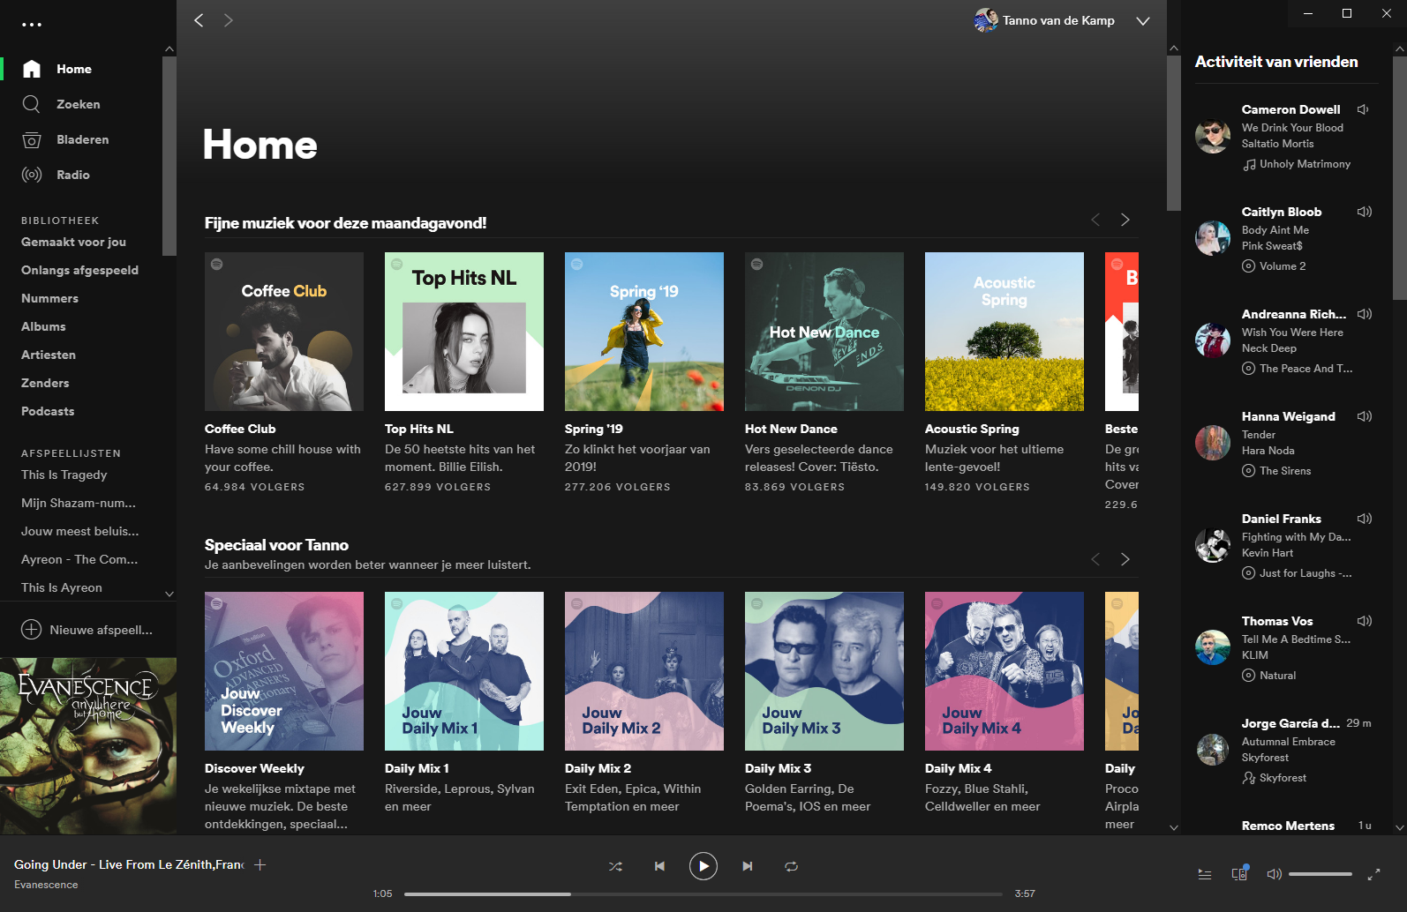The height and width of the screenshot is (912, 1407).
Task: Open Unholy Matrimony playlist link
Action: (1305, 164)
